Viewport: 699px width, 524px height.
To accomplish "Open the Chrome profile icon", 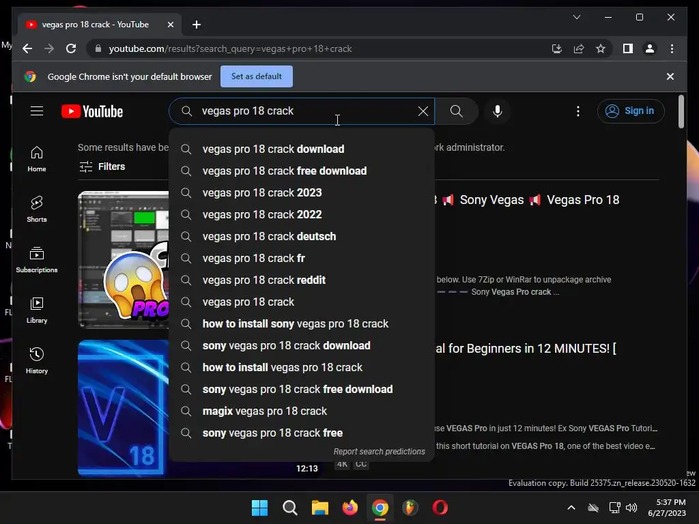I will click(x=650, y=48).
